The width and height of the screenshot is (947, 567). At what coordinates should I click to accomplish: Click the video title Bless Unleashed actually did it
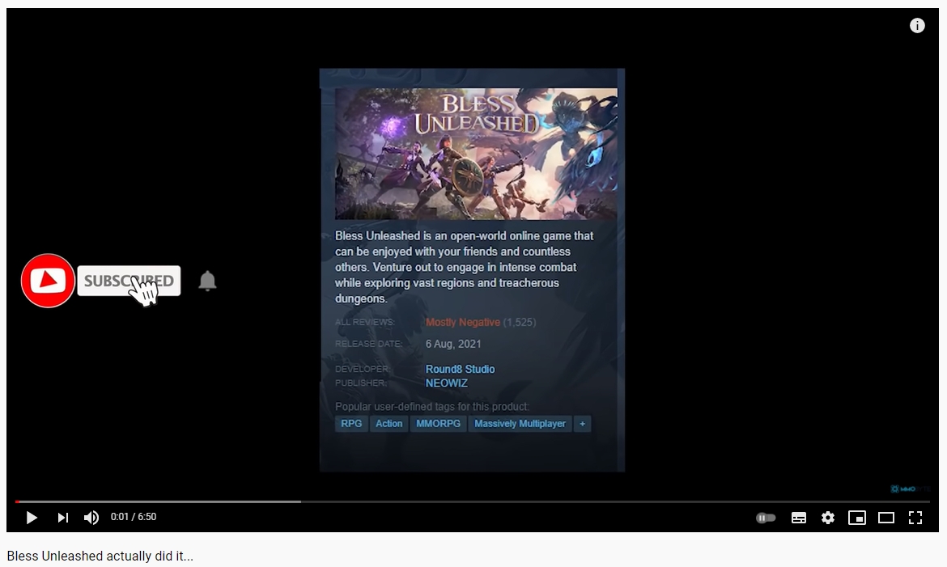pyautogui.click(x=100, y=556)
